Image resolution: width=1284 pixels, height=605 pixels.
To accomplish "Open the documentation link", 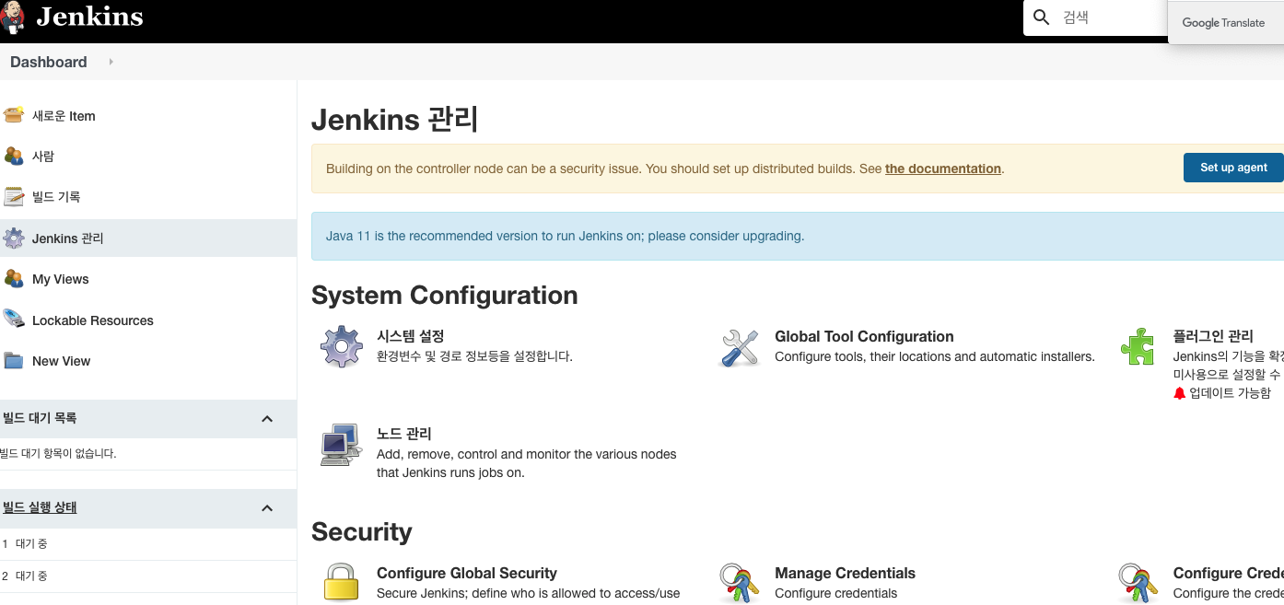I will tap(943, 169).
